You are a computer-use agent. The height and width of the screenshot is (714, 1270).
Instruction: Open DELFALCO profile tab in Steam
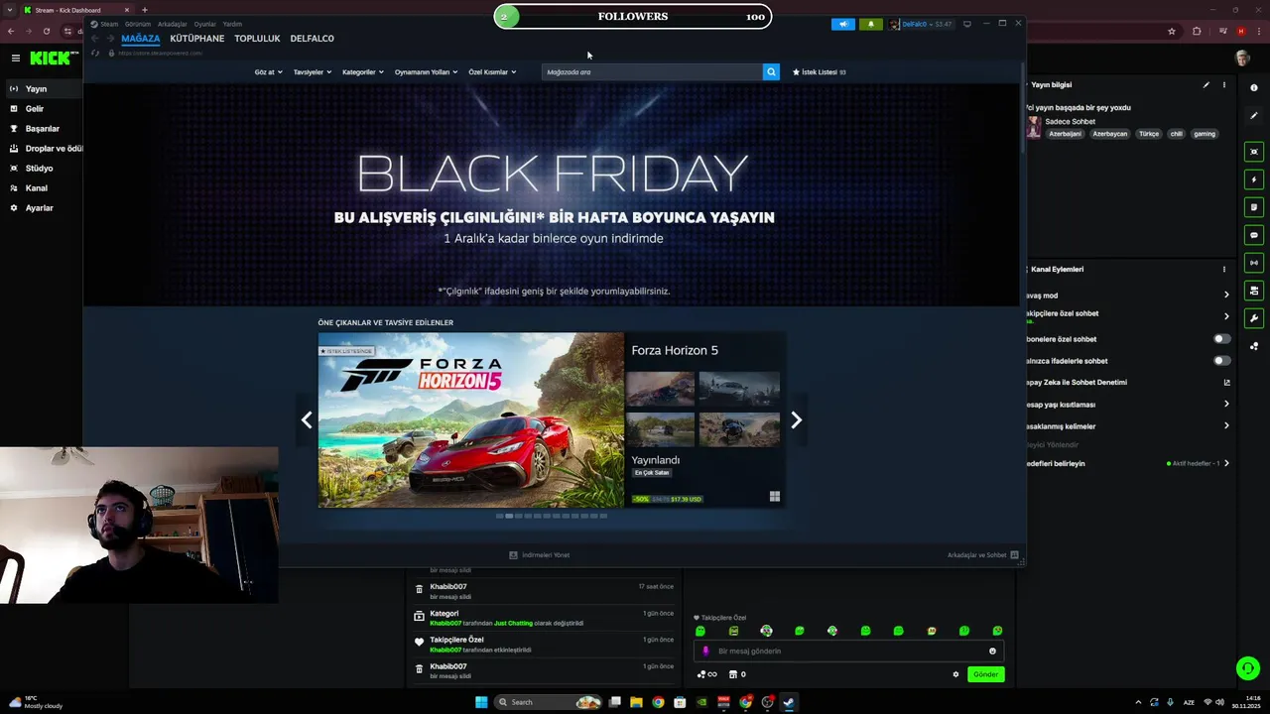coord(312,39)
